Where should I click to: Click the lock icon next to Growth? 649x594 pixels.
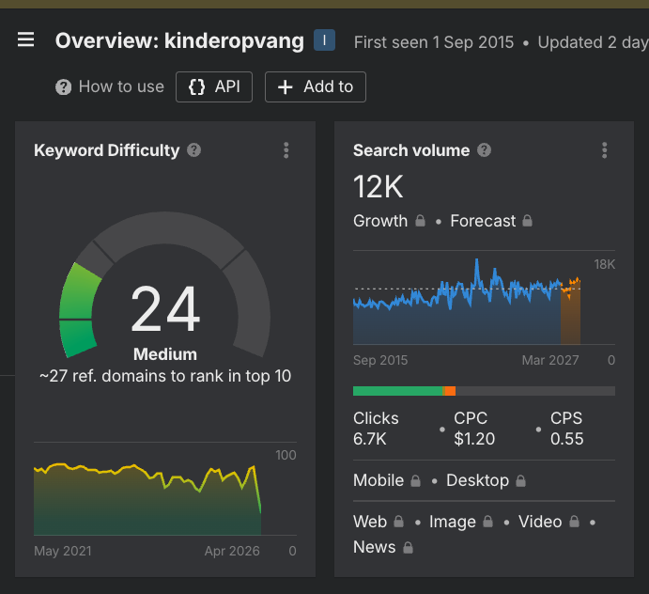(420, 220)
